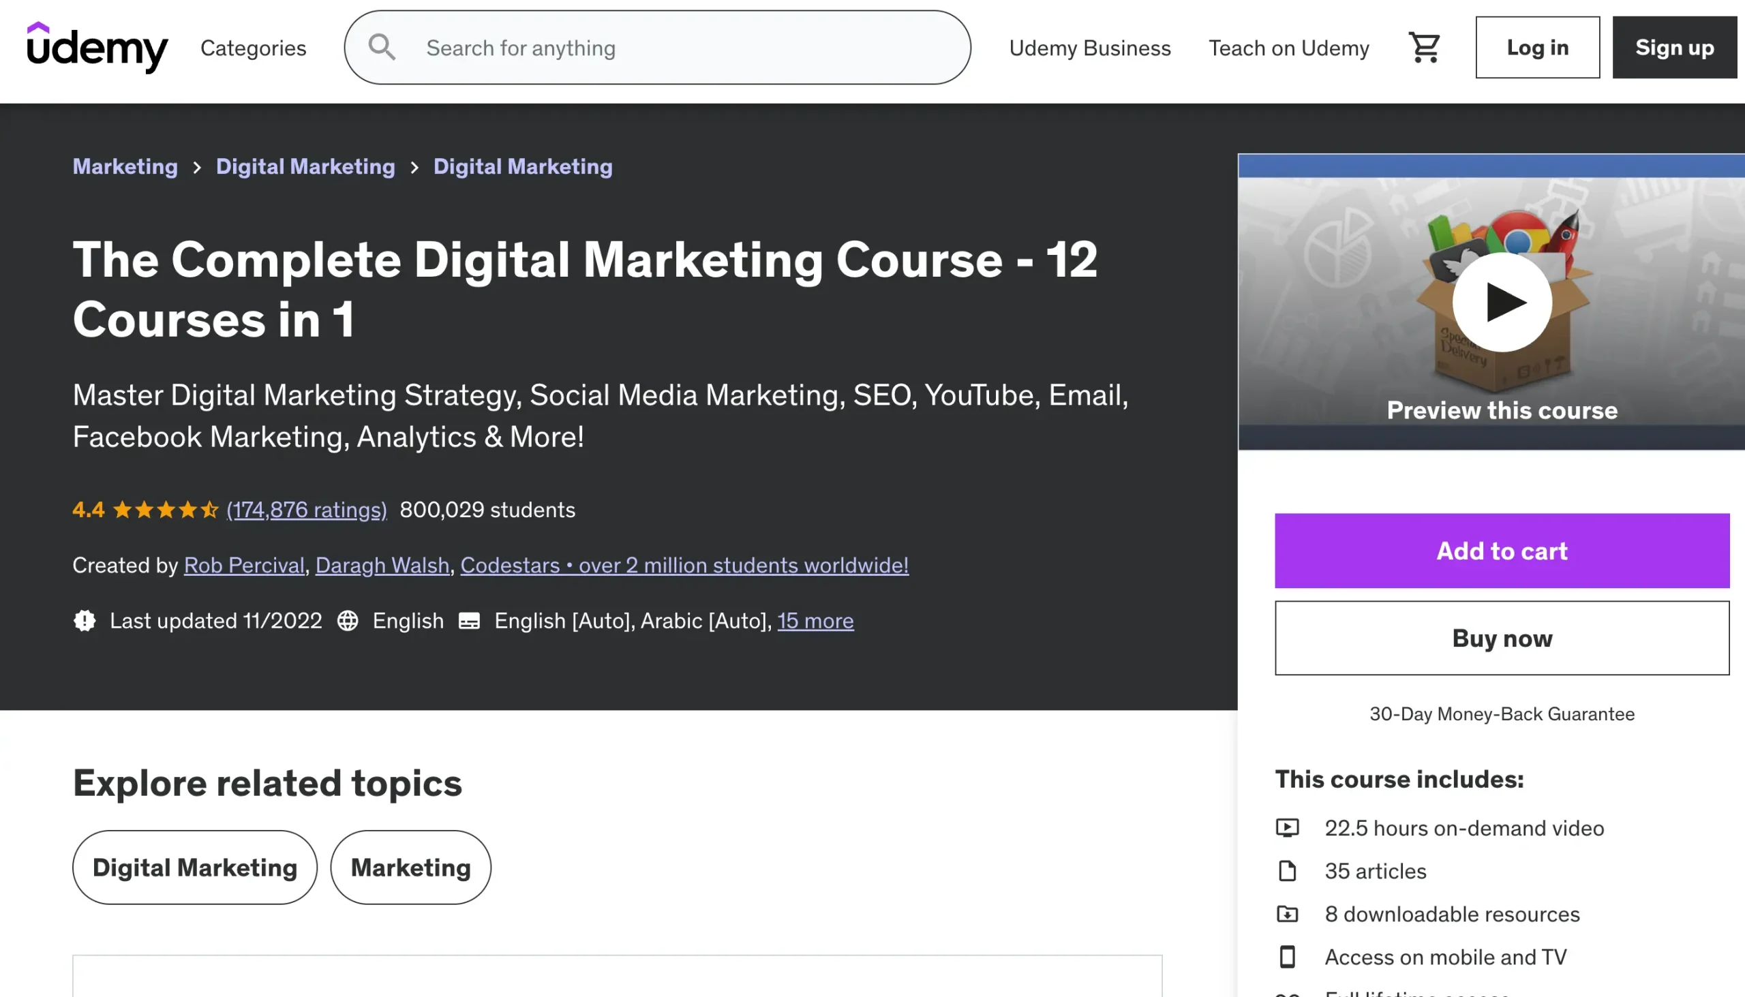Screen dimensions: 1745x997
Task: Click the closed captions icon
Action: tap(469, 620)
